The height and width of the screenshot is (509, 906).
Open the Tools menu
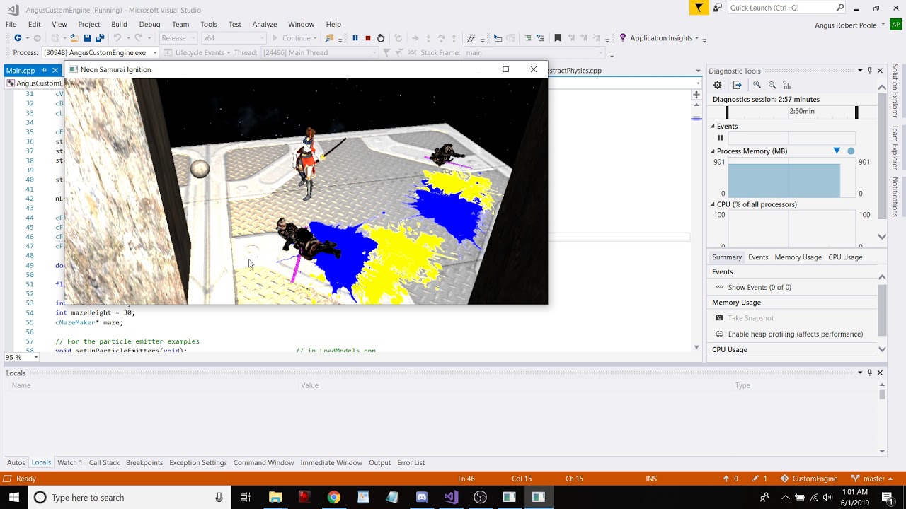point(208,24)
